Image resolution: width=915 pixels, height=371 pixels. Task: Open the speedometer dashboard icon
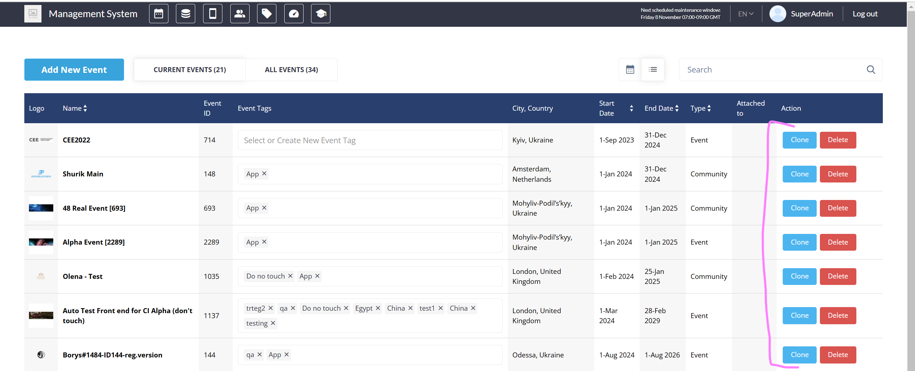pos(294,14)
